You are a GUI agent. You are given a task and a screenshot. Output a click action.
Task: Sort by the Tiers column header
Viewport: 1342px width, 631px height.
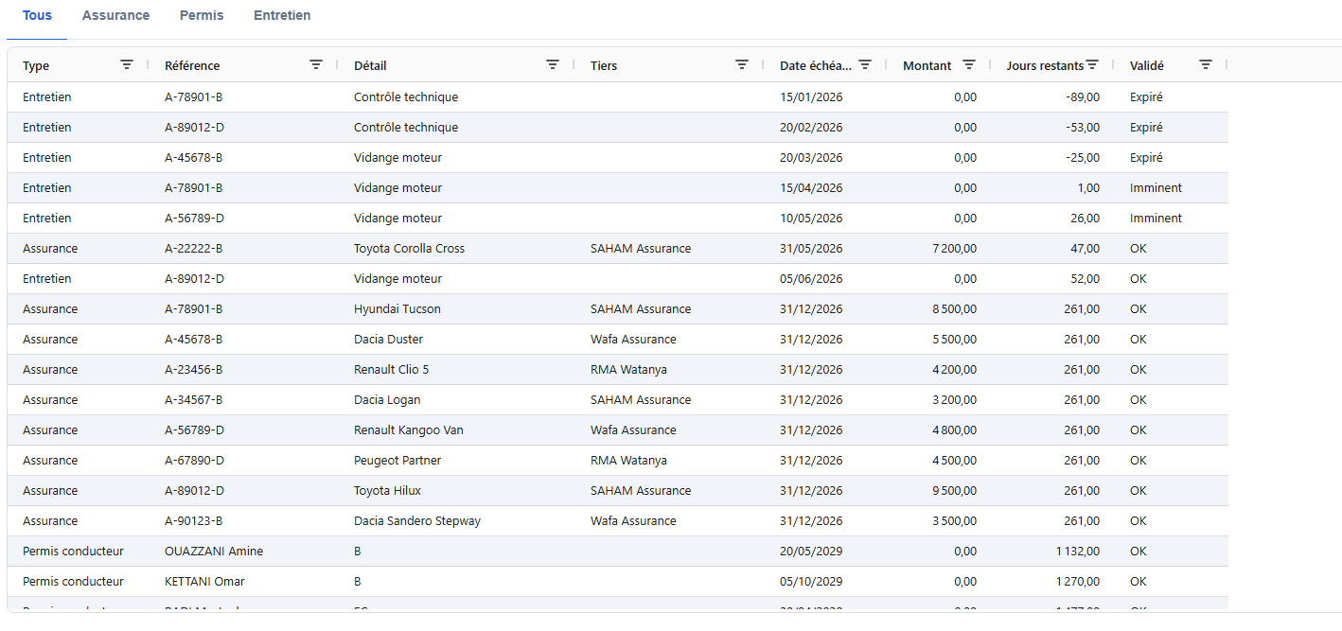pos(606,66)
